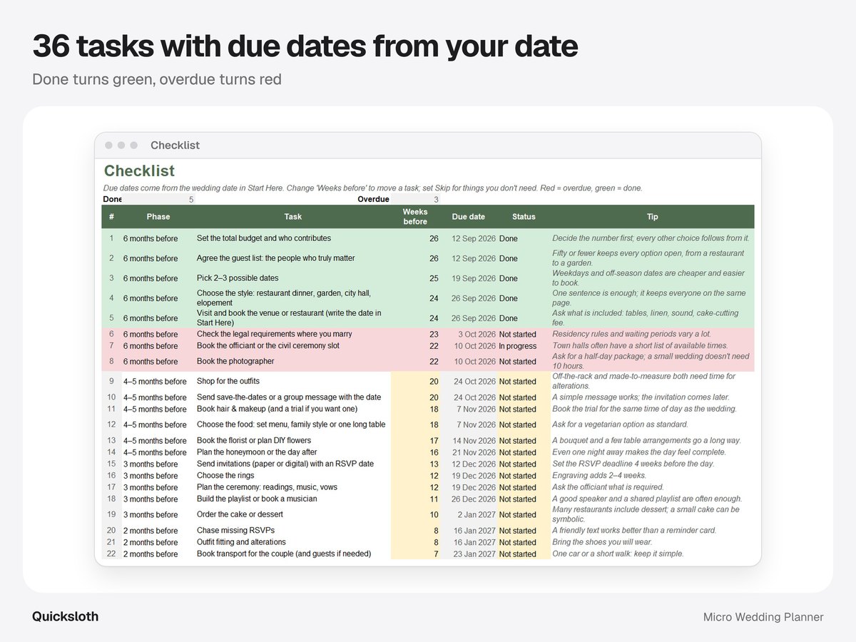Select task 'Outfit fitting and alterations'
The image size is (856, 642).
coord(241,542)
